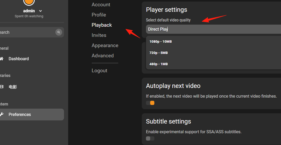The width and height of the screenshot is (281, 145).
Task: Click the film icon beside 电影
Action: click(x=1, y=87)
